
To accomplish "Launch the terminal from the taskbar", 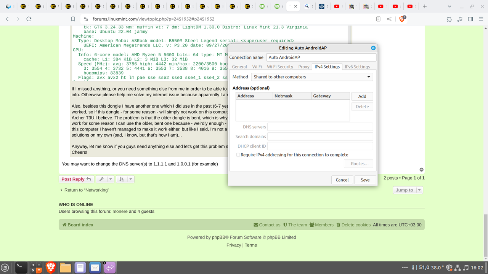I will point(21,268).
